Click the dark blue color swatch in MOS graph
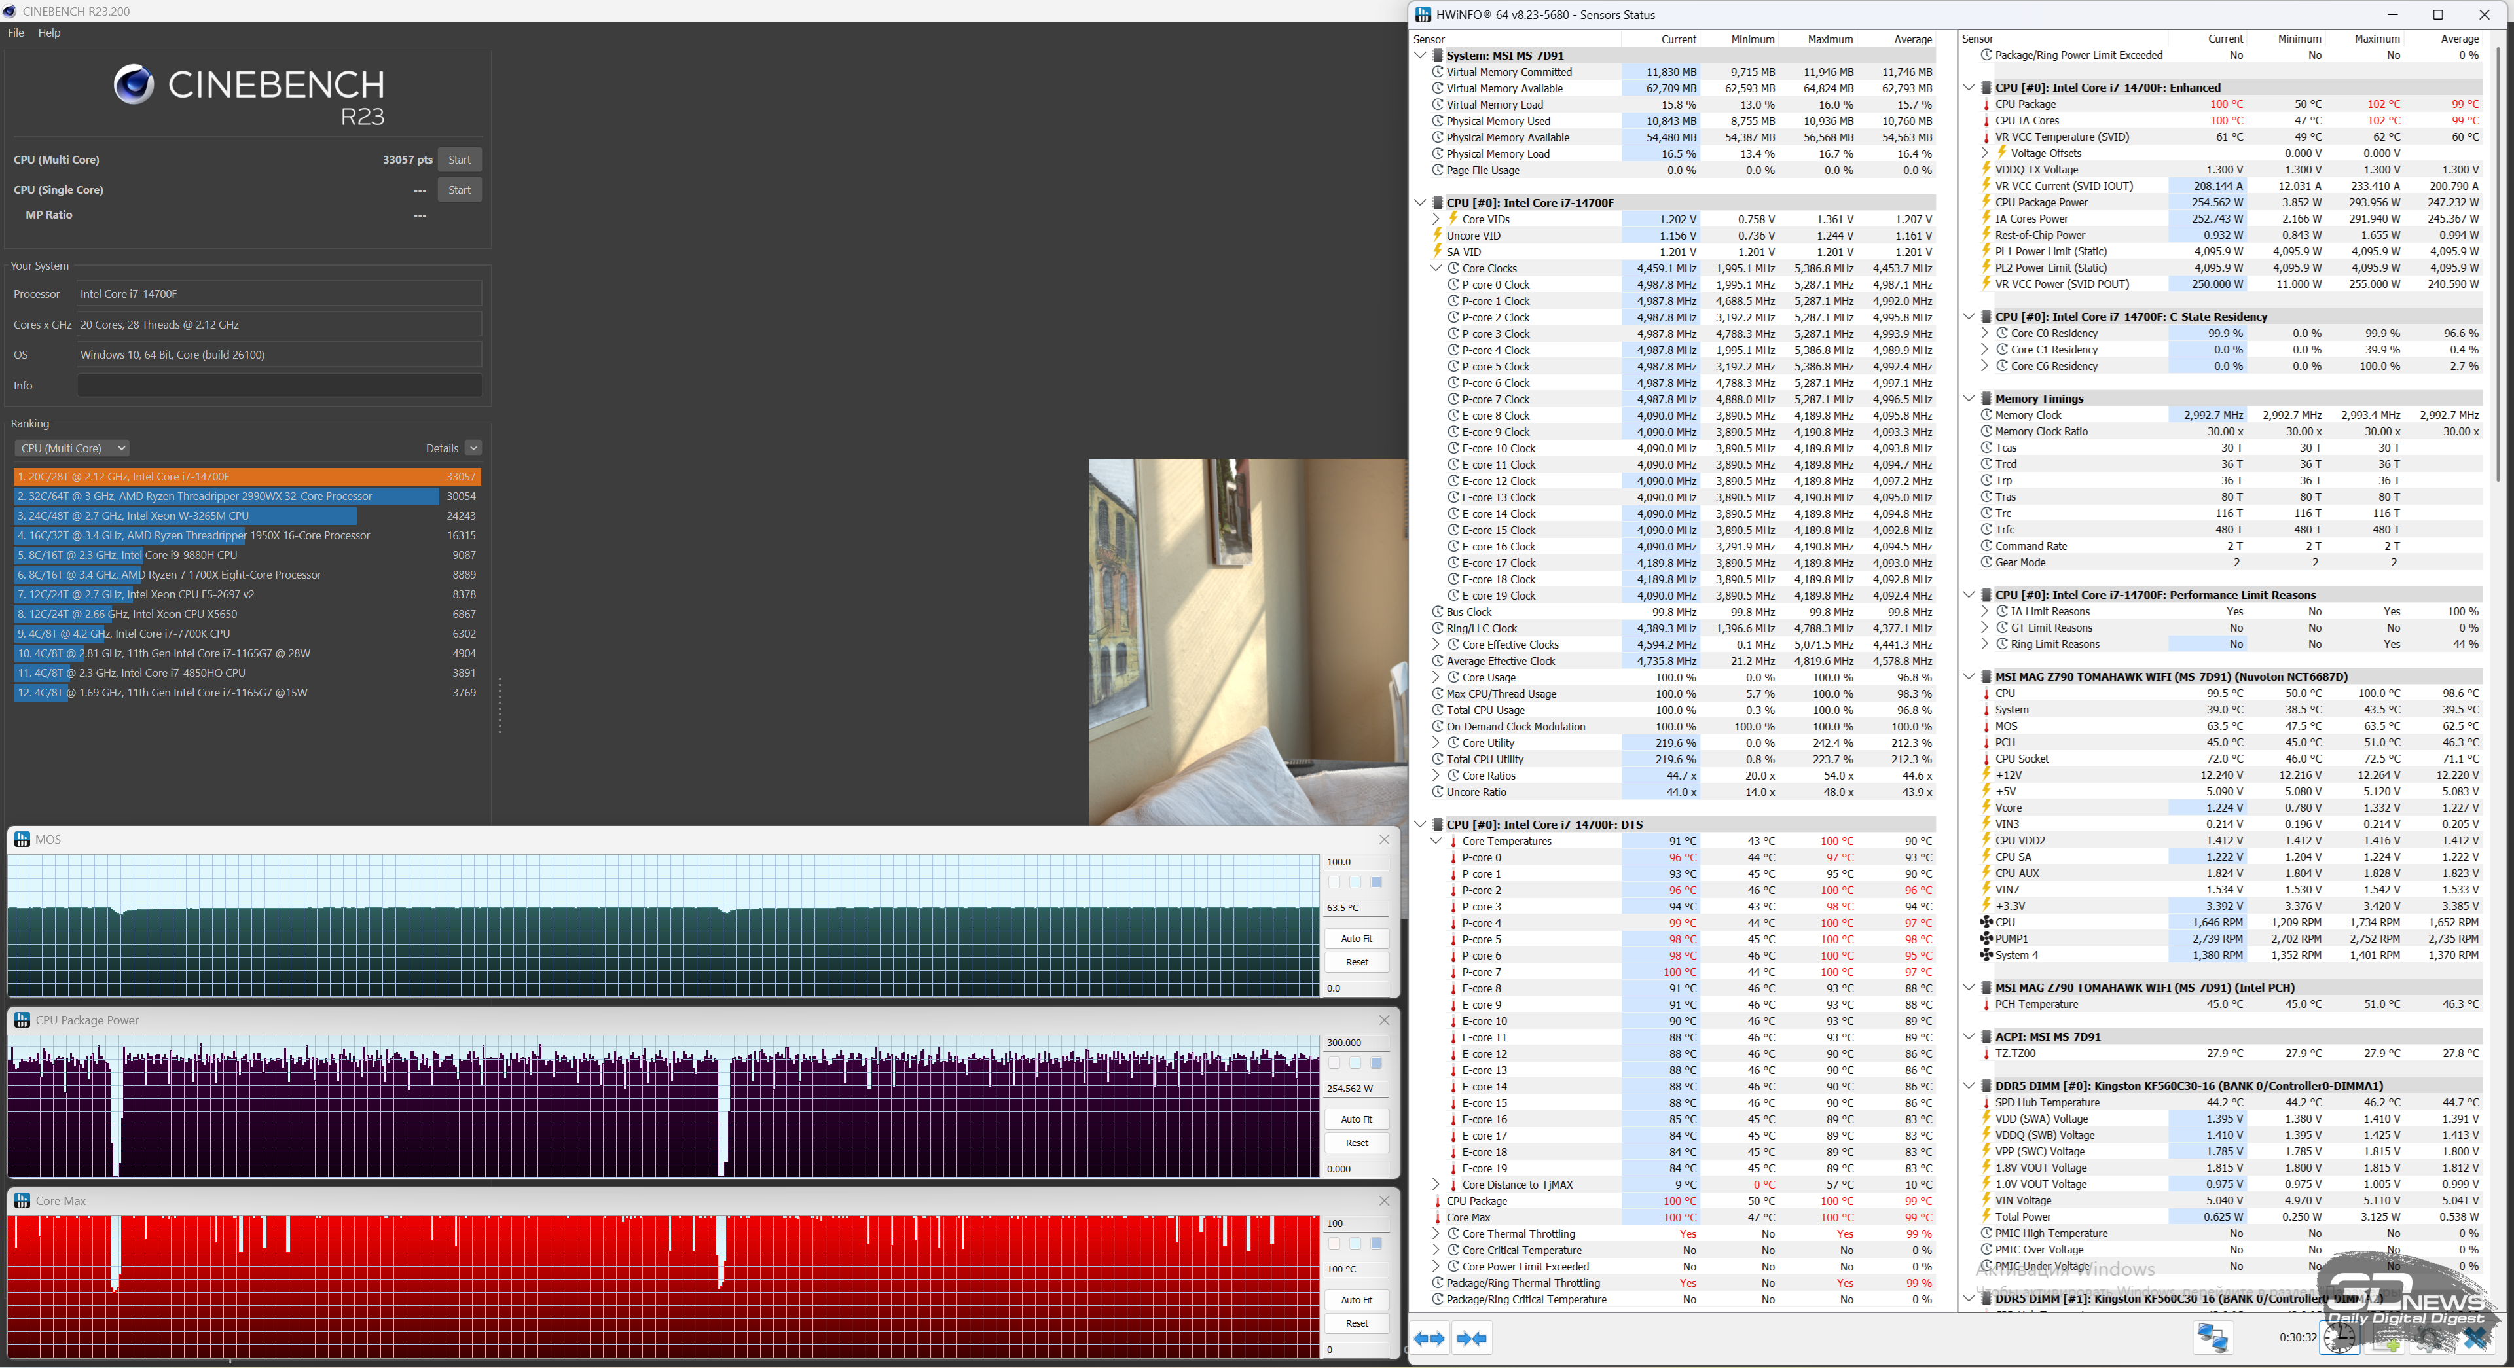2514x1368 pixels. [x=1376, y=882]
